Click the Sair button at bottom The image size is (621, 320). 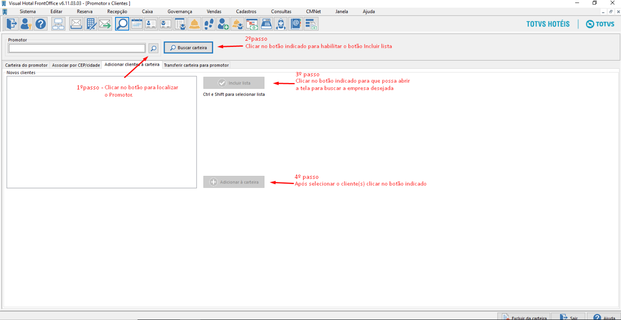point(568,317)
